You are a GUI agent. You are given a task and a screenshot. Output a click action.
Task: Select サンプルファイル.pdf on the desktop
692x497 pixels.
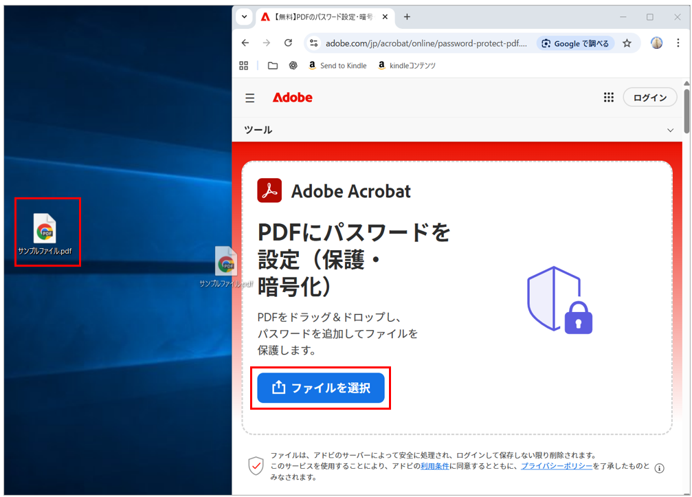pyautogui.click(x=45, y=234)
